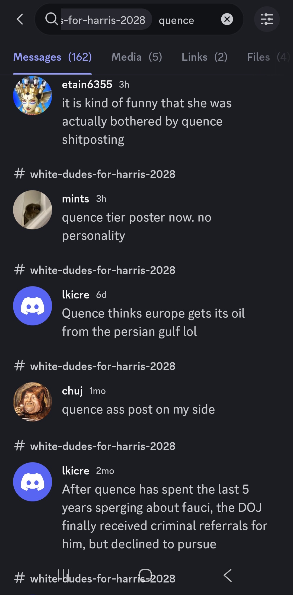Open chuj's painted portrait avatar
The image size is (293, 595).
click(x=33, y=402)
